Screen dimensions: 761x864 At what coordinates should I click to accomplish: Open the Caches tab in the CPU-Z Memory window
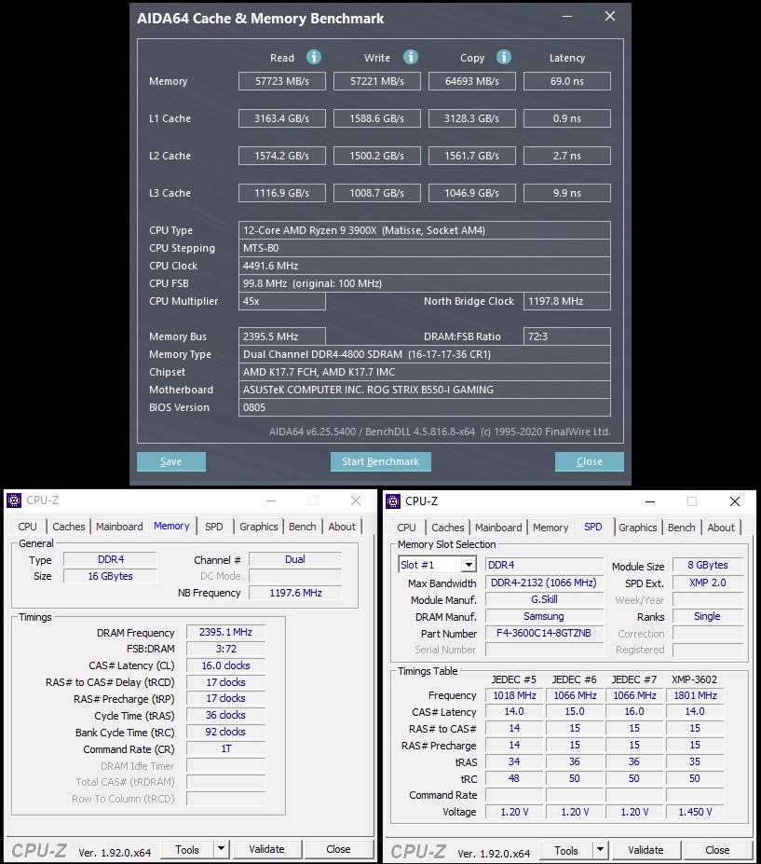(x=69, y=527)
